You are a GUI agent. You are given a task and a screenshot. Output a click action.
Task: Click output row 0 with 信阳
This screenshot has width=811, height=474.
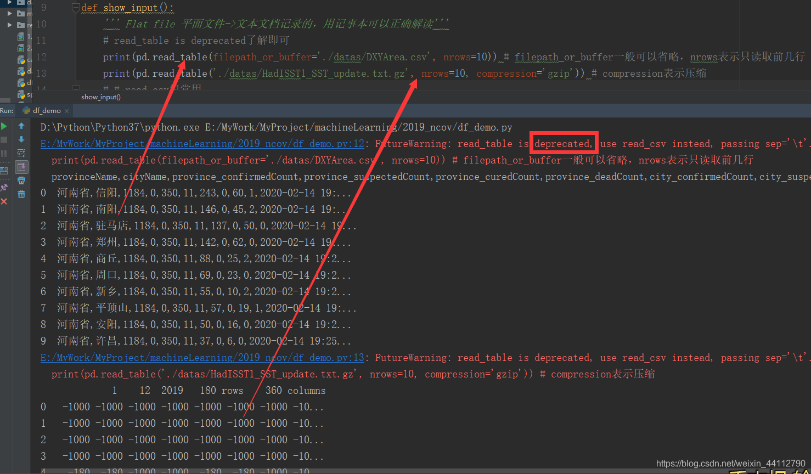pyautogui.click(x=196, y=193)
